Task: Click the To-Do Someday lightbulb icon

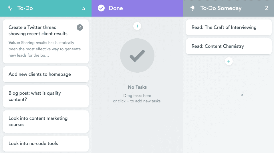Action: point(193,8)
